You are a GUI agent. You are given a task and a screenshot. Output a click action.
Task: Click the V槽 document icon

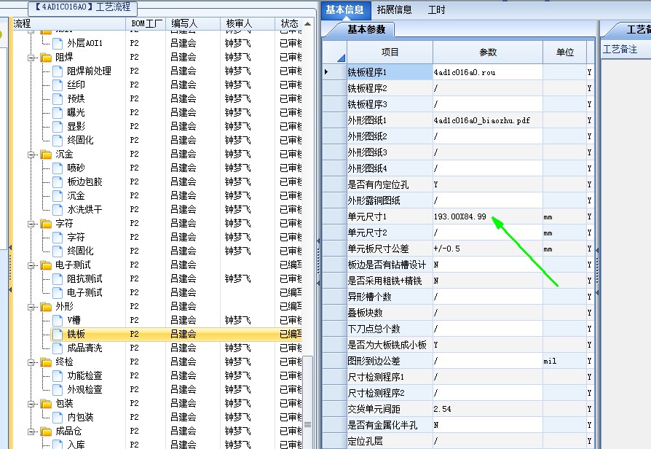[x=58, y=320]
